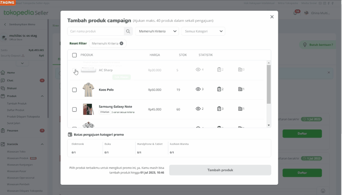Click the lower Daftar button behind dialog

pos(302,173)
